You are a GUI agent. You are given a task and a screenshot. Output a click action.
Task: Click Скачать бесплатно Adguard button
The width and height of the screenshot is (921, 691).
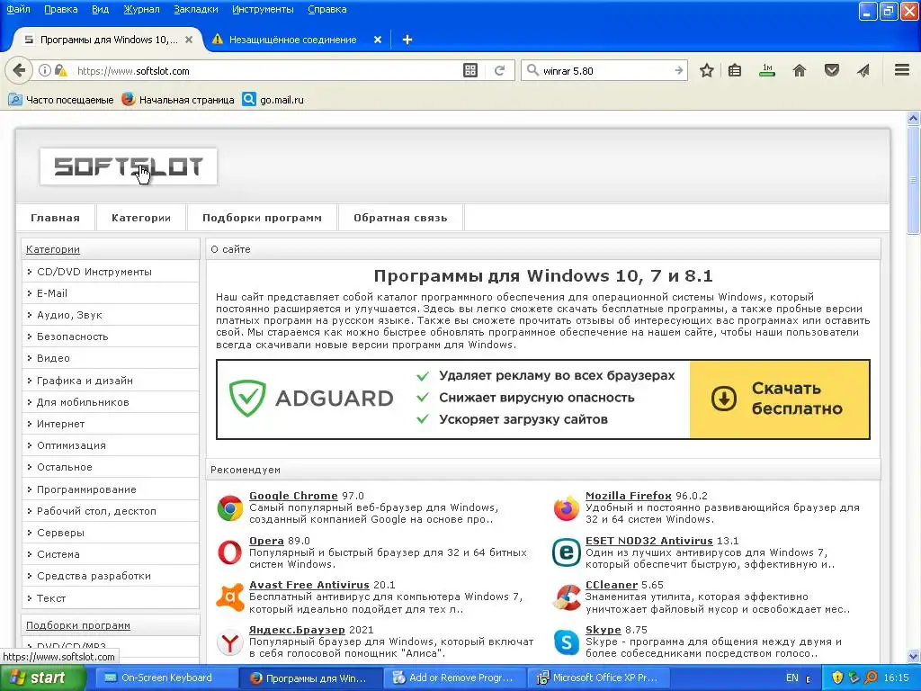(x=780, y=399)
